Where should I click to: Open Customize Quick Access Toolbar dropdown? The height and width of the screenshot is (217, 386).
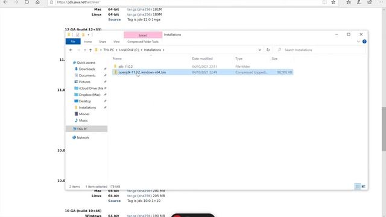pyautogui.click(x=89, y=35)
